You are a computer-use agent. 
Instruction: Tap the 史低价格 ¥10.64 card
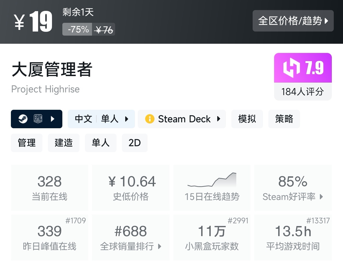pos(131,188)
